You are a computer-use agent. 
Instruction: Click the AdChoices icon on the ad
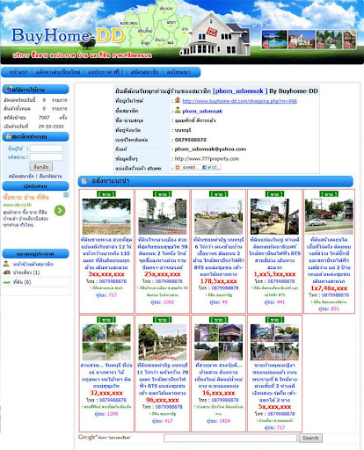pyautogui.click(x=66, y=195)
